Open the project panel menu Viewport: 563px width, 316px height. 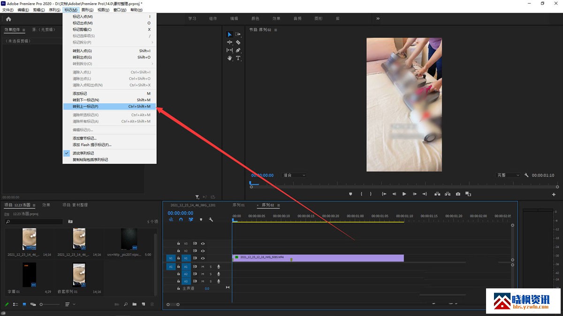point(34,205)
